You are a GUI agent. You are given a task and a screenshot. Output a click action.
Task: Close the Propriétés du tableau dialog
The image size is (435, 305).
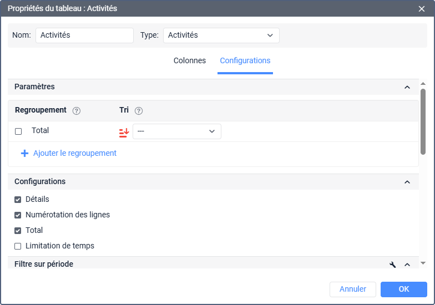(422, 8)
